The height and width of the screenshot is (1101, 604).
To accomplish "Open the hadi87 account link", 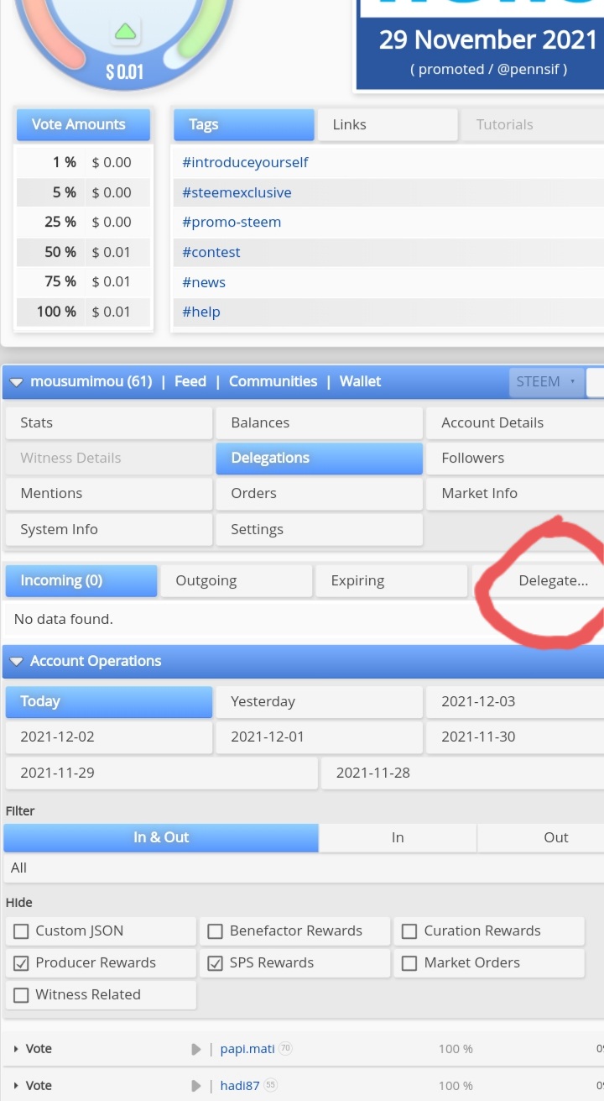I will (240, 1086).
